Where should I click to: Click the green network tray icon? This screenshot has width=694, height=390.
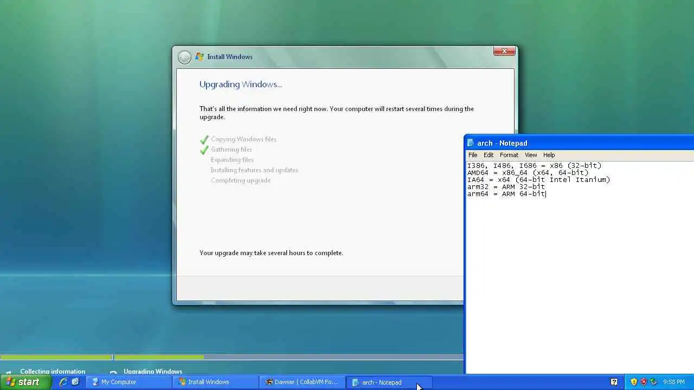pos(654,382)
